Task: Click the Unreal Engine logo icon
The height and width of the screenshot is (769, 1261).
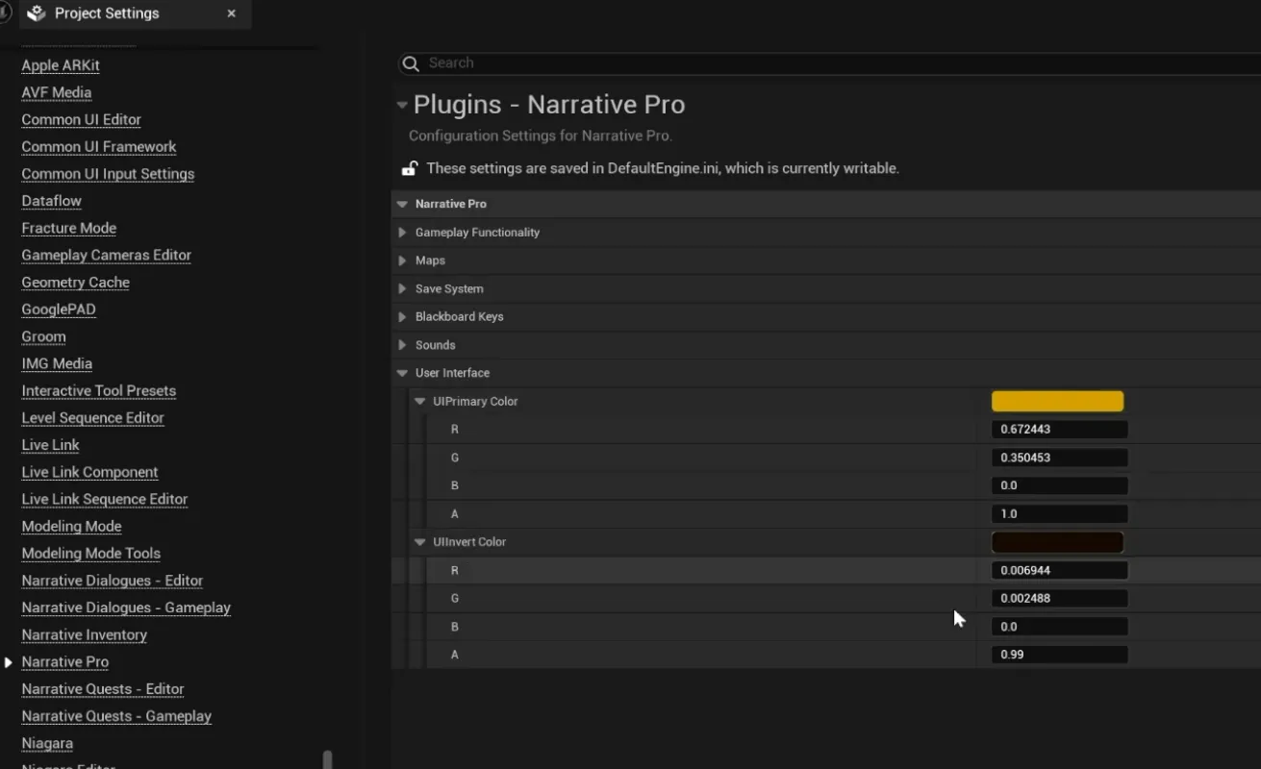Action: 5,12
